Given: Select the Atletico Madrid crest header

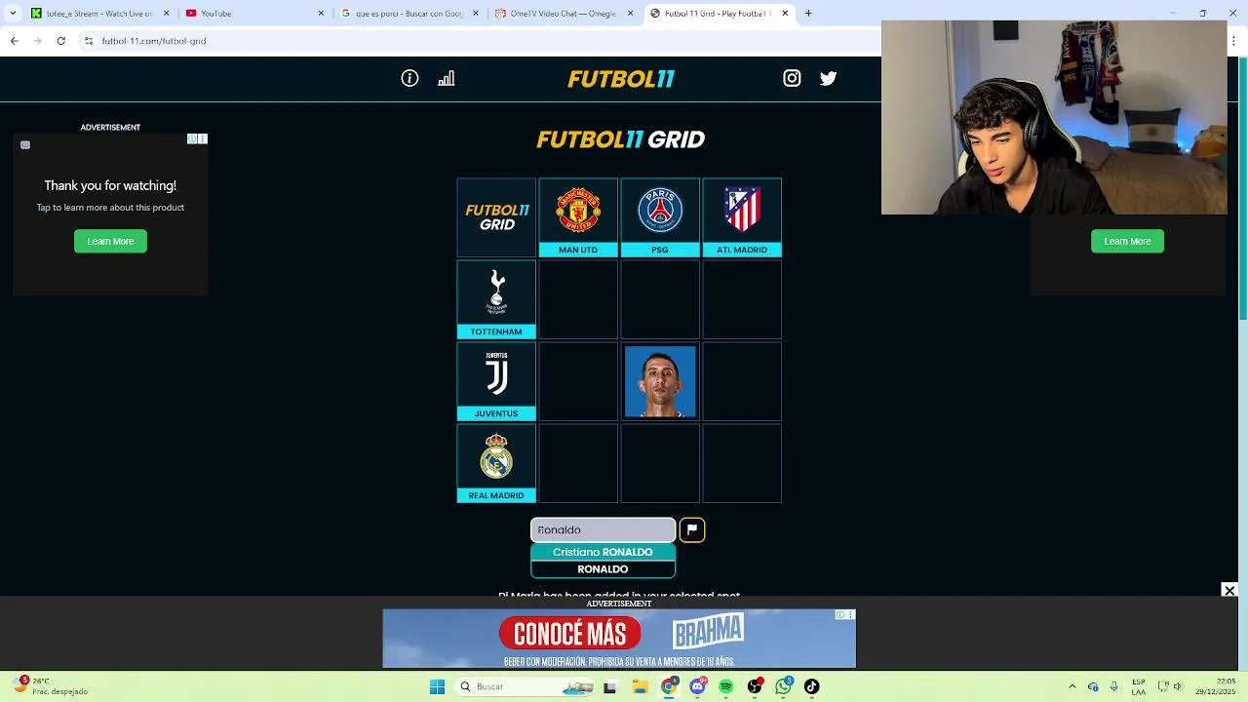Looking at the screenshot, I should tap(742, 216).
